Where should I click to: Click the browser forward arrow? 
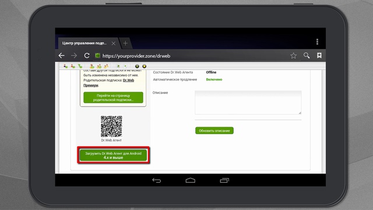coord(74,56)
